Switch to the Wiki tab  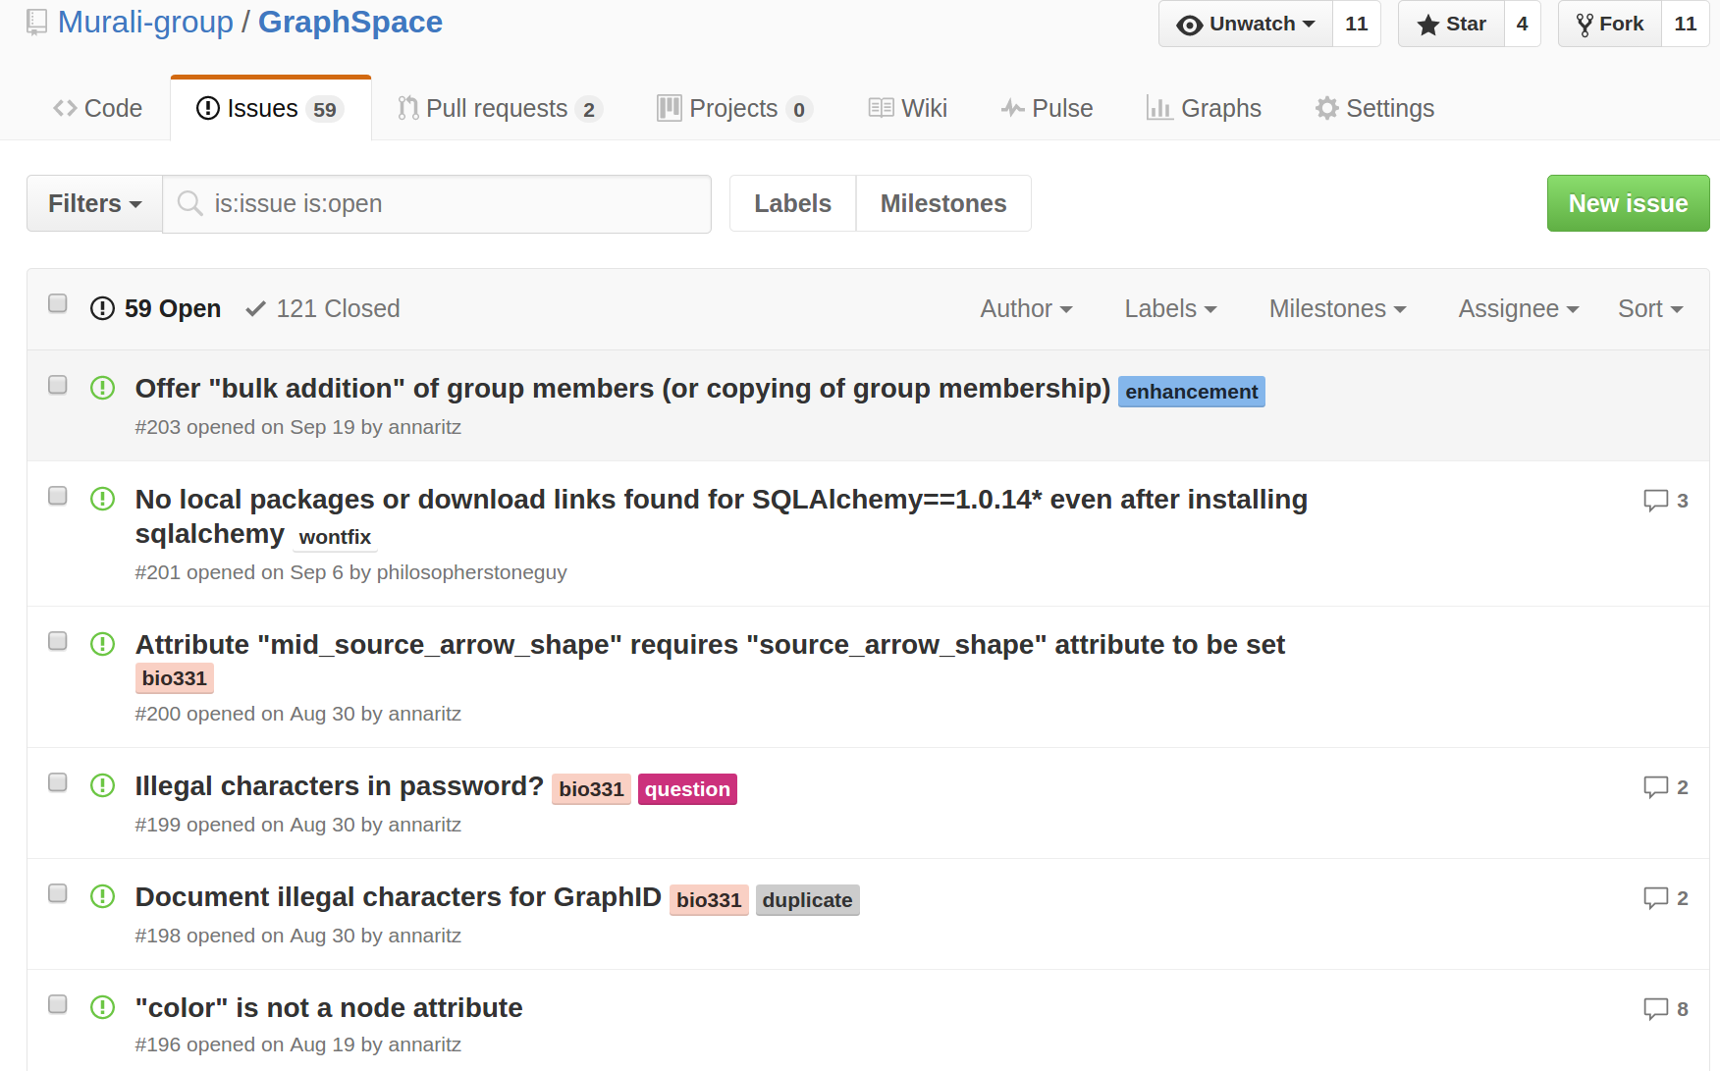(907, 108)
